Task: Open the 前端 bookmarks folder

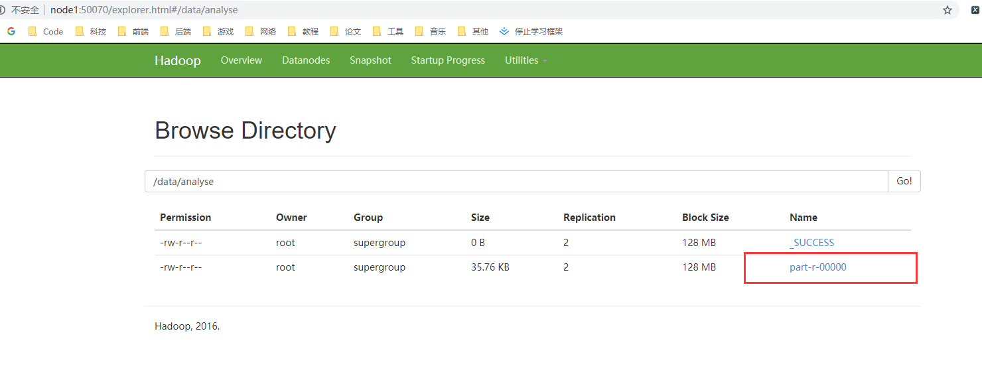Action: 133,31
